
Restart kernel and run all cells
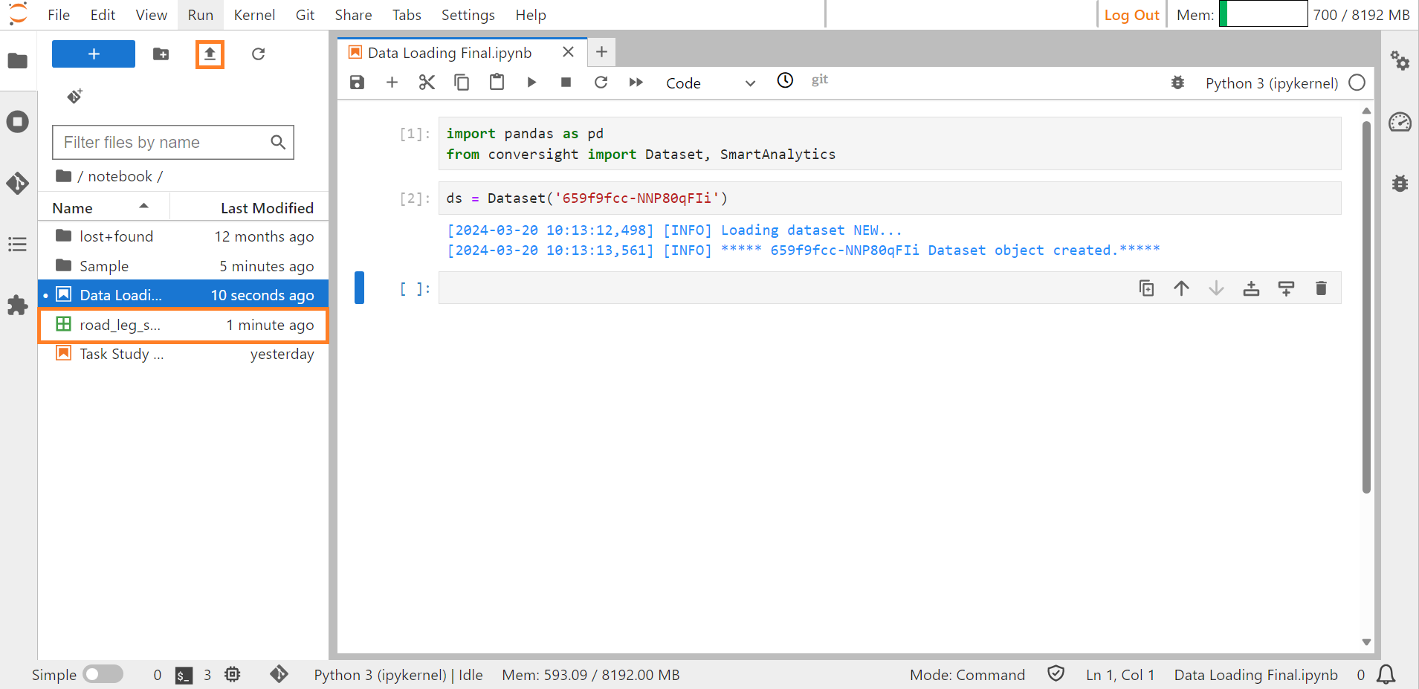(636, 83)
